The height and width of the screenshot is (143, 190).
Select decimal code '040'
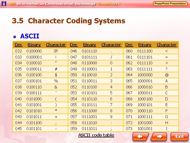(x=18, y=99)
